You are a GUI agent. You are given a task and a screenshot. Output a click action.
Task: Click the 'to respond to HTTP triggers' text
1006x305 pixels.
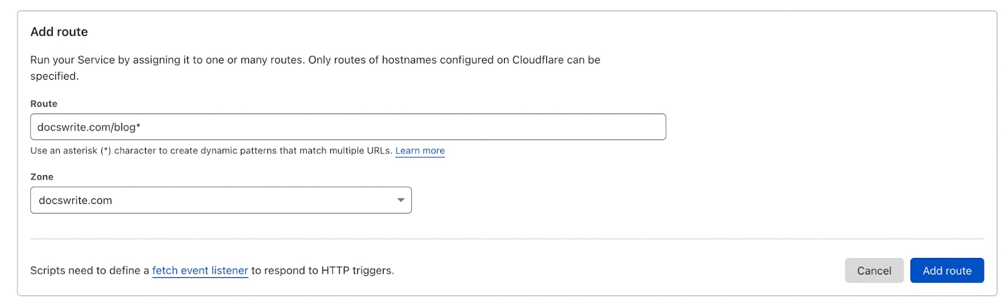(x=323, y=270)
